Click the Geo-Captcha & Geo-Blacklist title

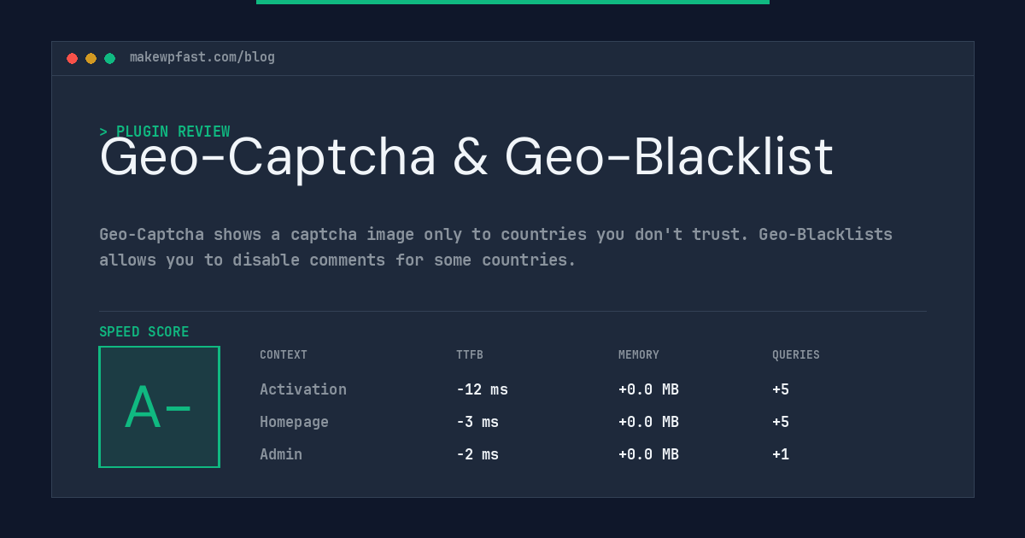pyautogui.click(x=466, y=157)
